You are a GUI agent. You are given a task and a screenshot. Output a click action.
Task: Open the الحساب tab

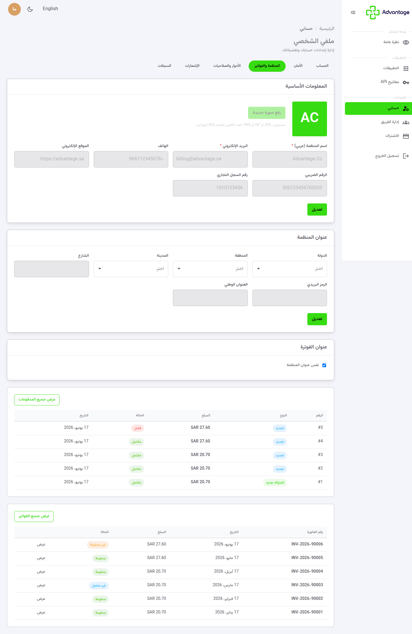coord(322,66)
